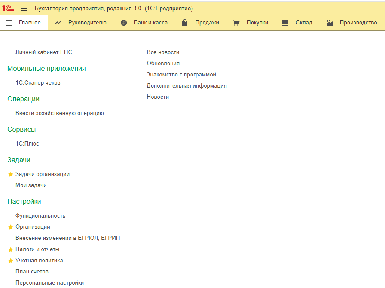Toggle favorite star for Учетная политика

point(11,261)
